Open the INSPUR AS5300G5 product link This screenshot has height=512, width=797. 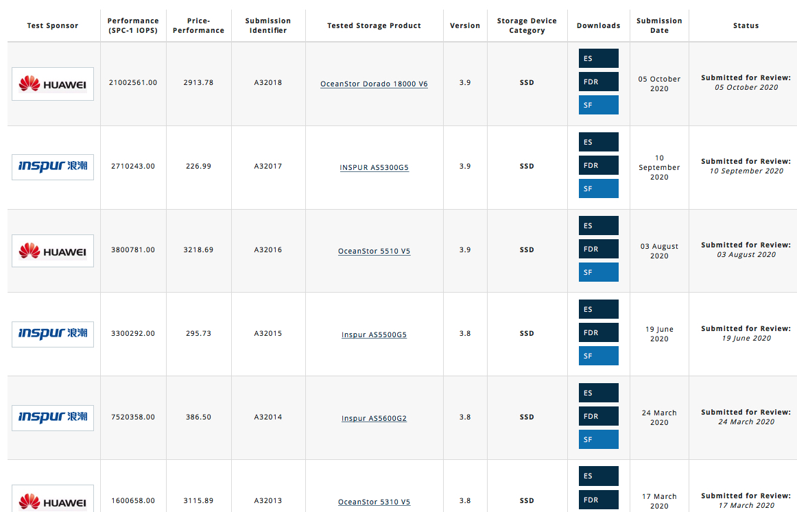click(x=374, y=168)
